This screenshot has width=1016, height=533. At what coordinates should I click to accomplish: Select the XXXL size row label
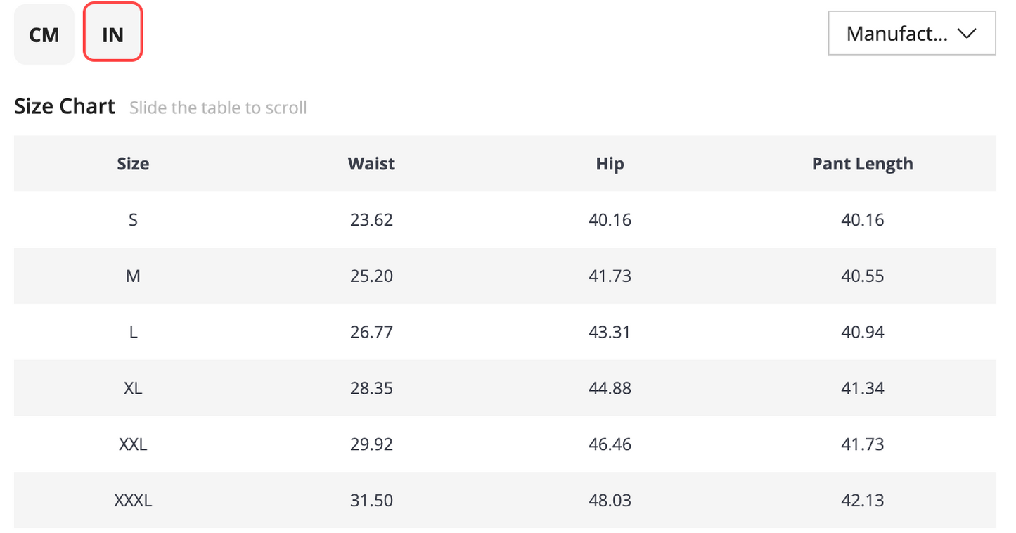[133, 501]
